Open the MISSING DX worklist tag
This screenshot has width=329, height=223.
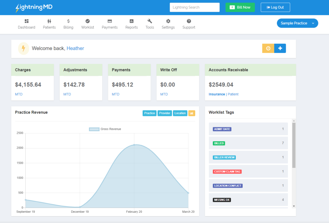(222, 200)
